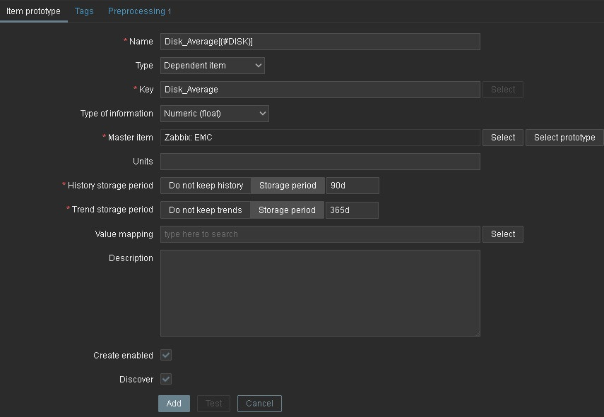Open the Type dropdown

[212, 66]
